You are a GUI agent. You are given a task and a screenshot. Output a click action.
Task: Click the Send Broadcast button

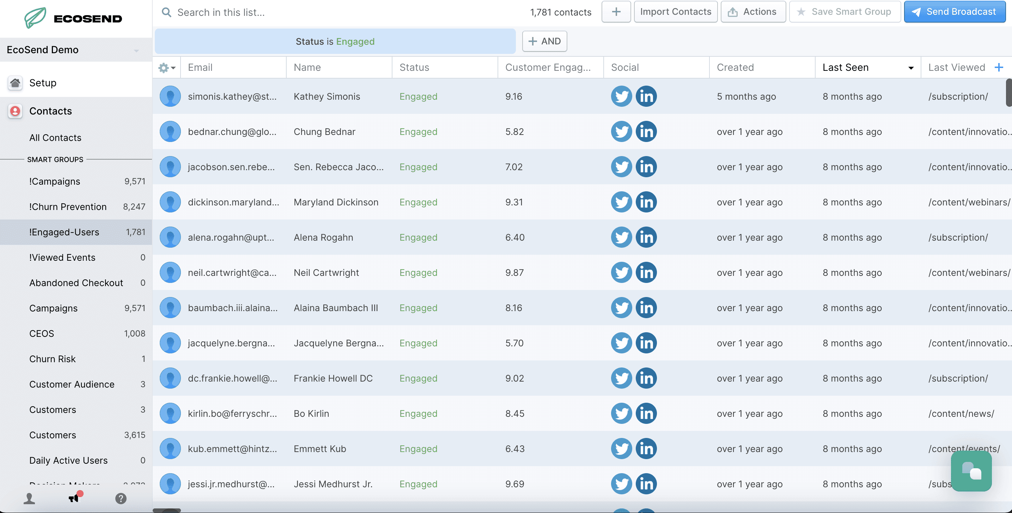[x=954, y=12]
